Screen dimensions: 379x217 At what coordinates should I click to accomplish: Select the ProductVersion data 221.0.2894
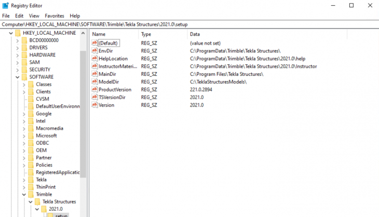click(x=201, y=89)
